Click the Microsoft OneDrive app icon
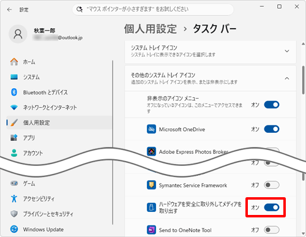The height and width of the screenshot is (237, 306). tap(151, 129)
